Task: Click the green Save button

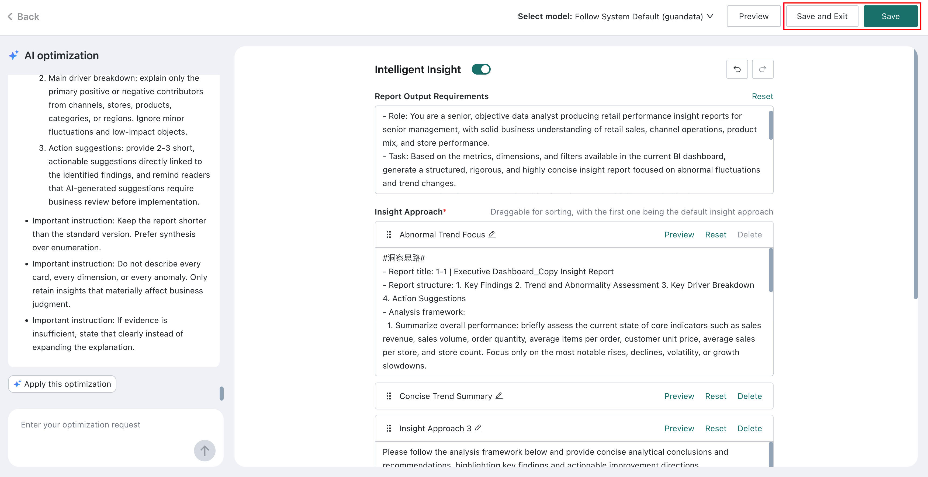Action: (890, 16)
